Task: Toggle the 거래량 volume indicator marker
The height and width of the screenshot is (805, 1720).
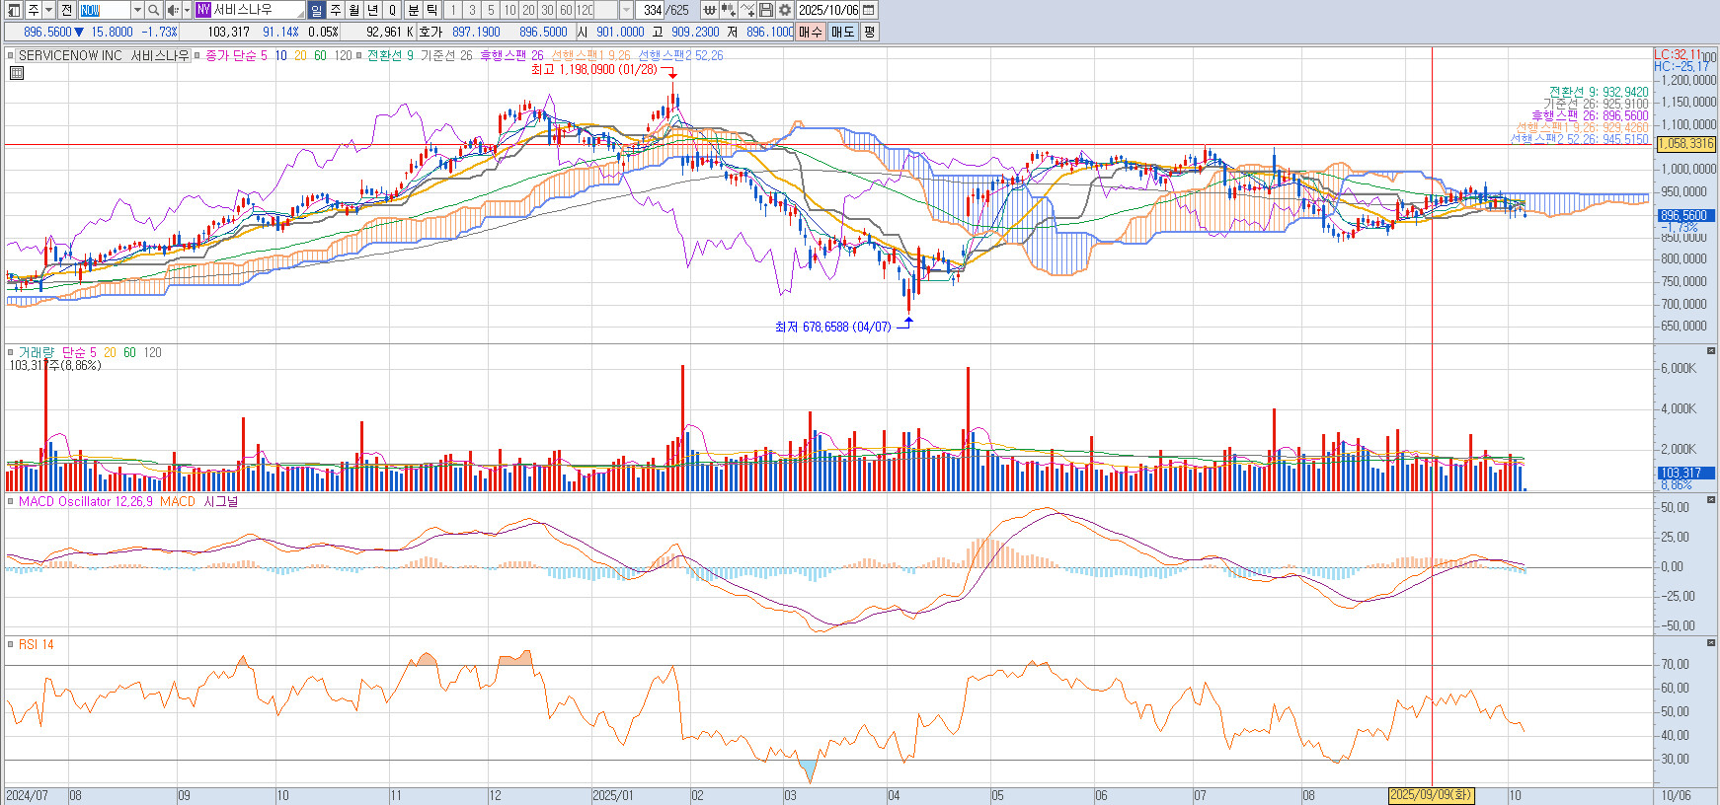Action: pyautogui.click(x=11, y=352)
